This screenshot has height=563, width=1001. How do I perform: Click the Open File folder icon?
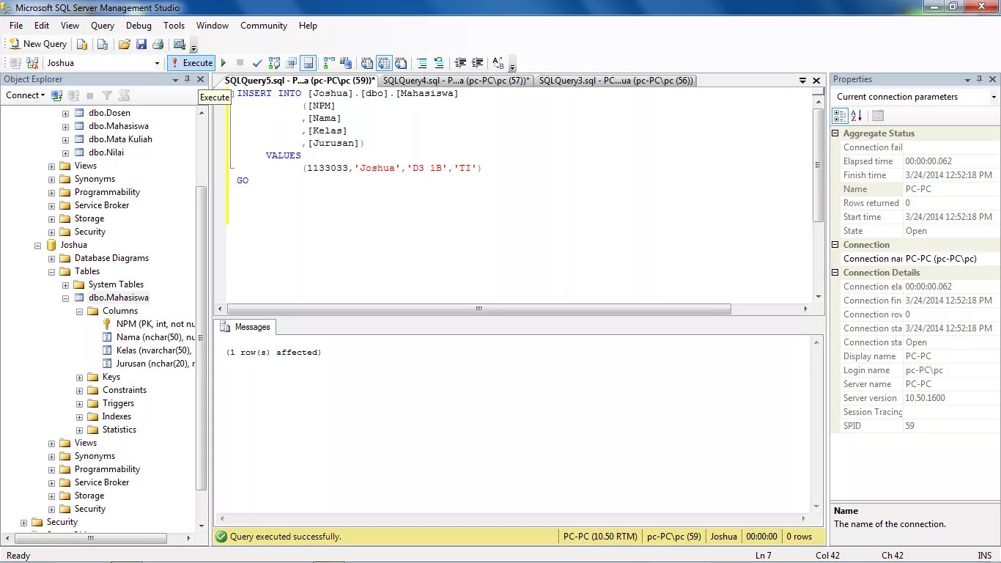125,44
